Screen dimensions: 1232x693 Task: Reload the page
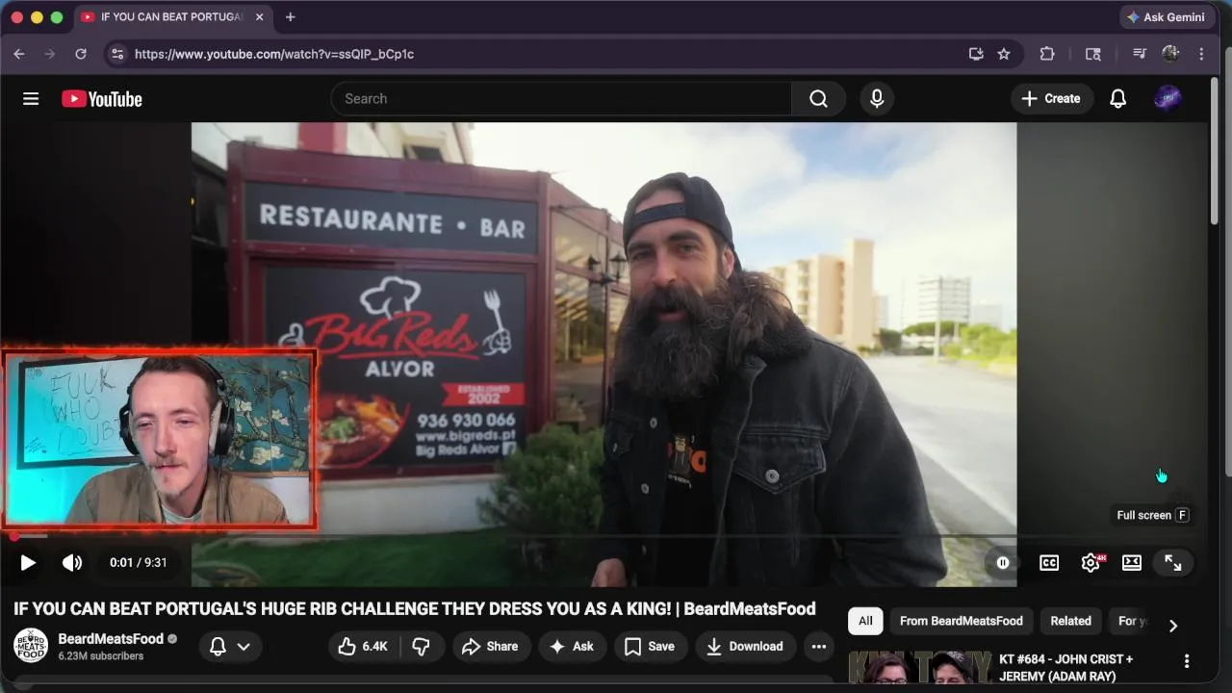click(x=81, y=54)
